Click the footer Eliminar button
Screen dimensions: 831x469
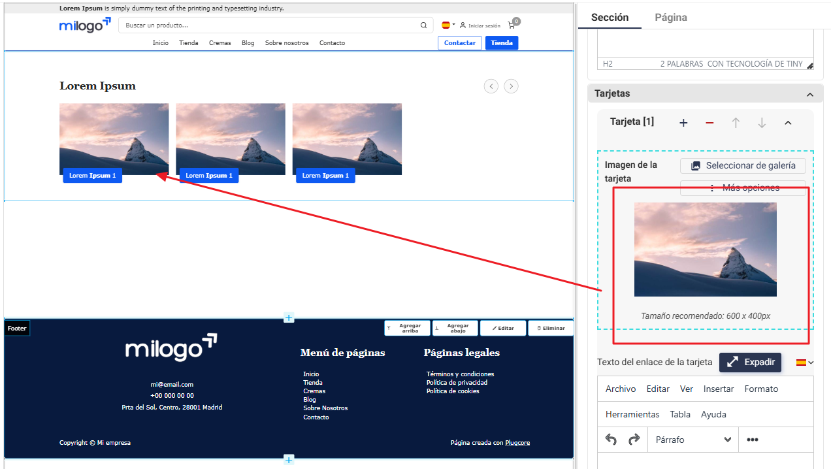click(x=551, y=328)
